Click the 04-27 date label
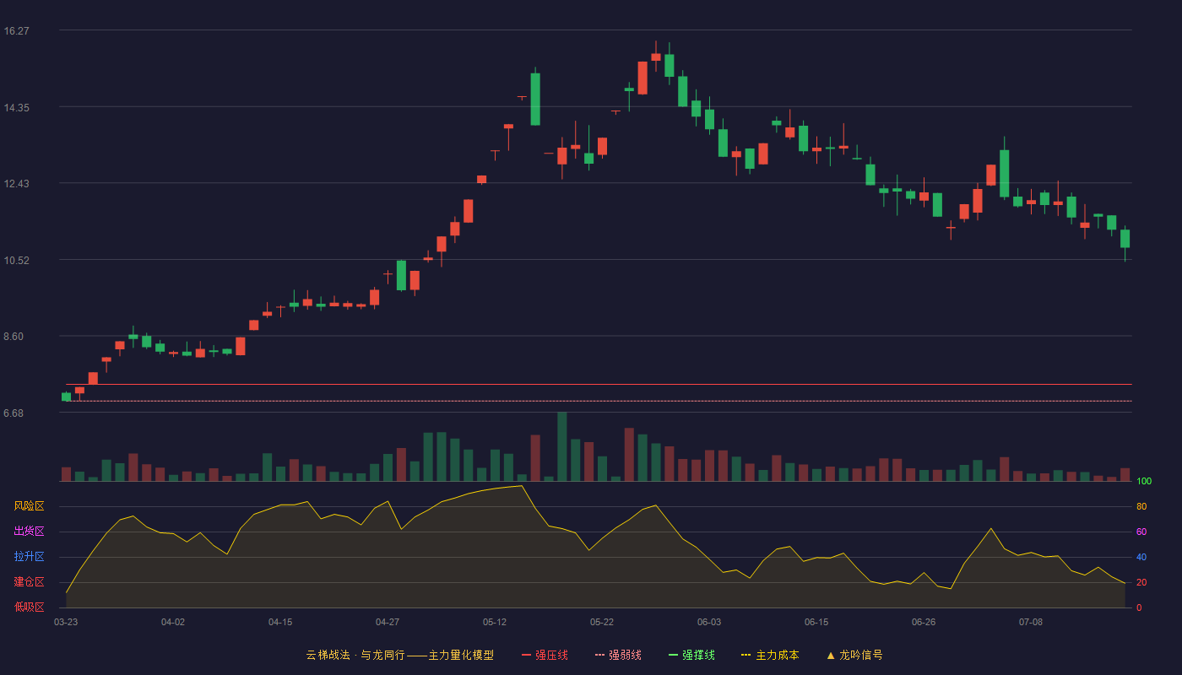 (x=388, y=622)
